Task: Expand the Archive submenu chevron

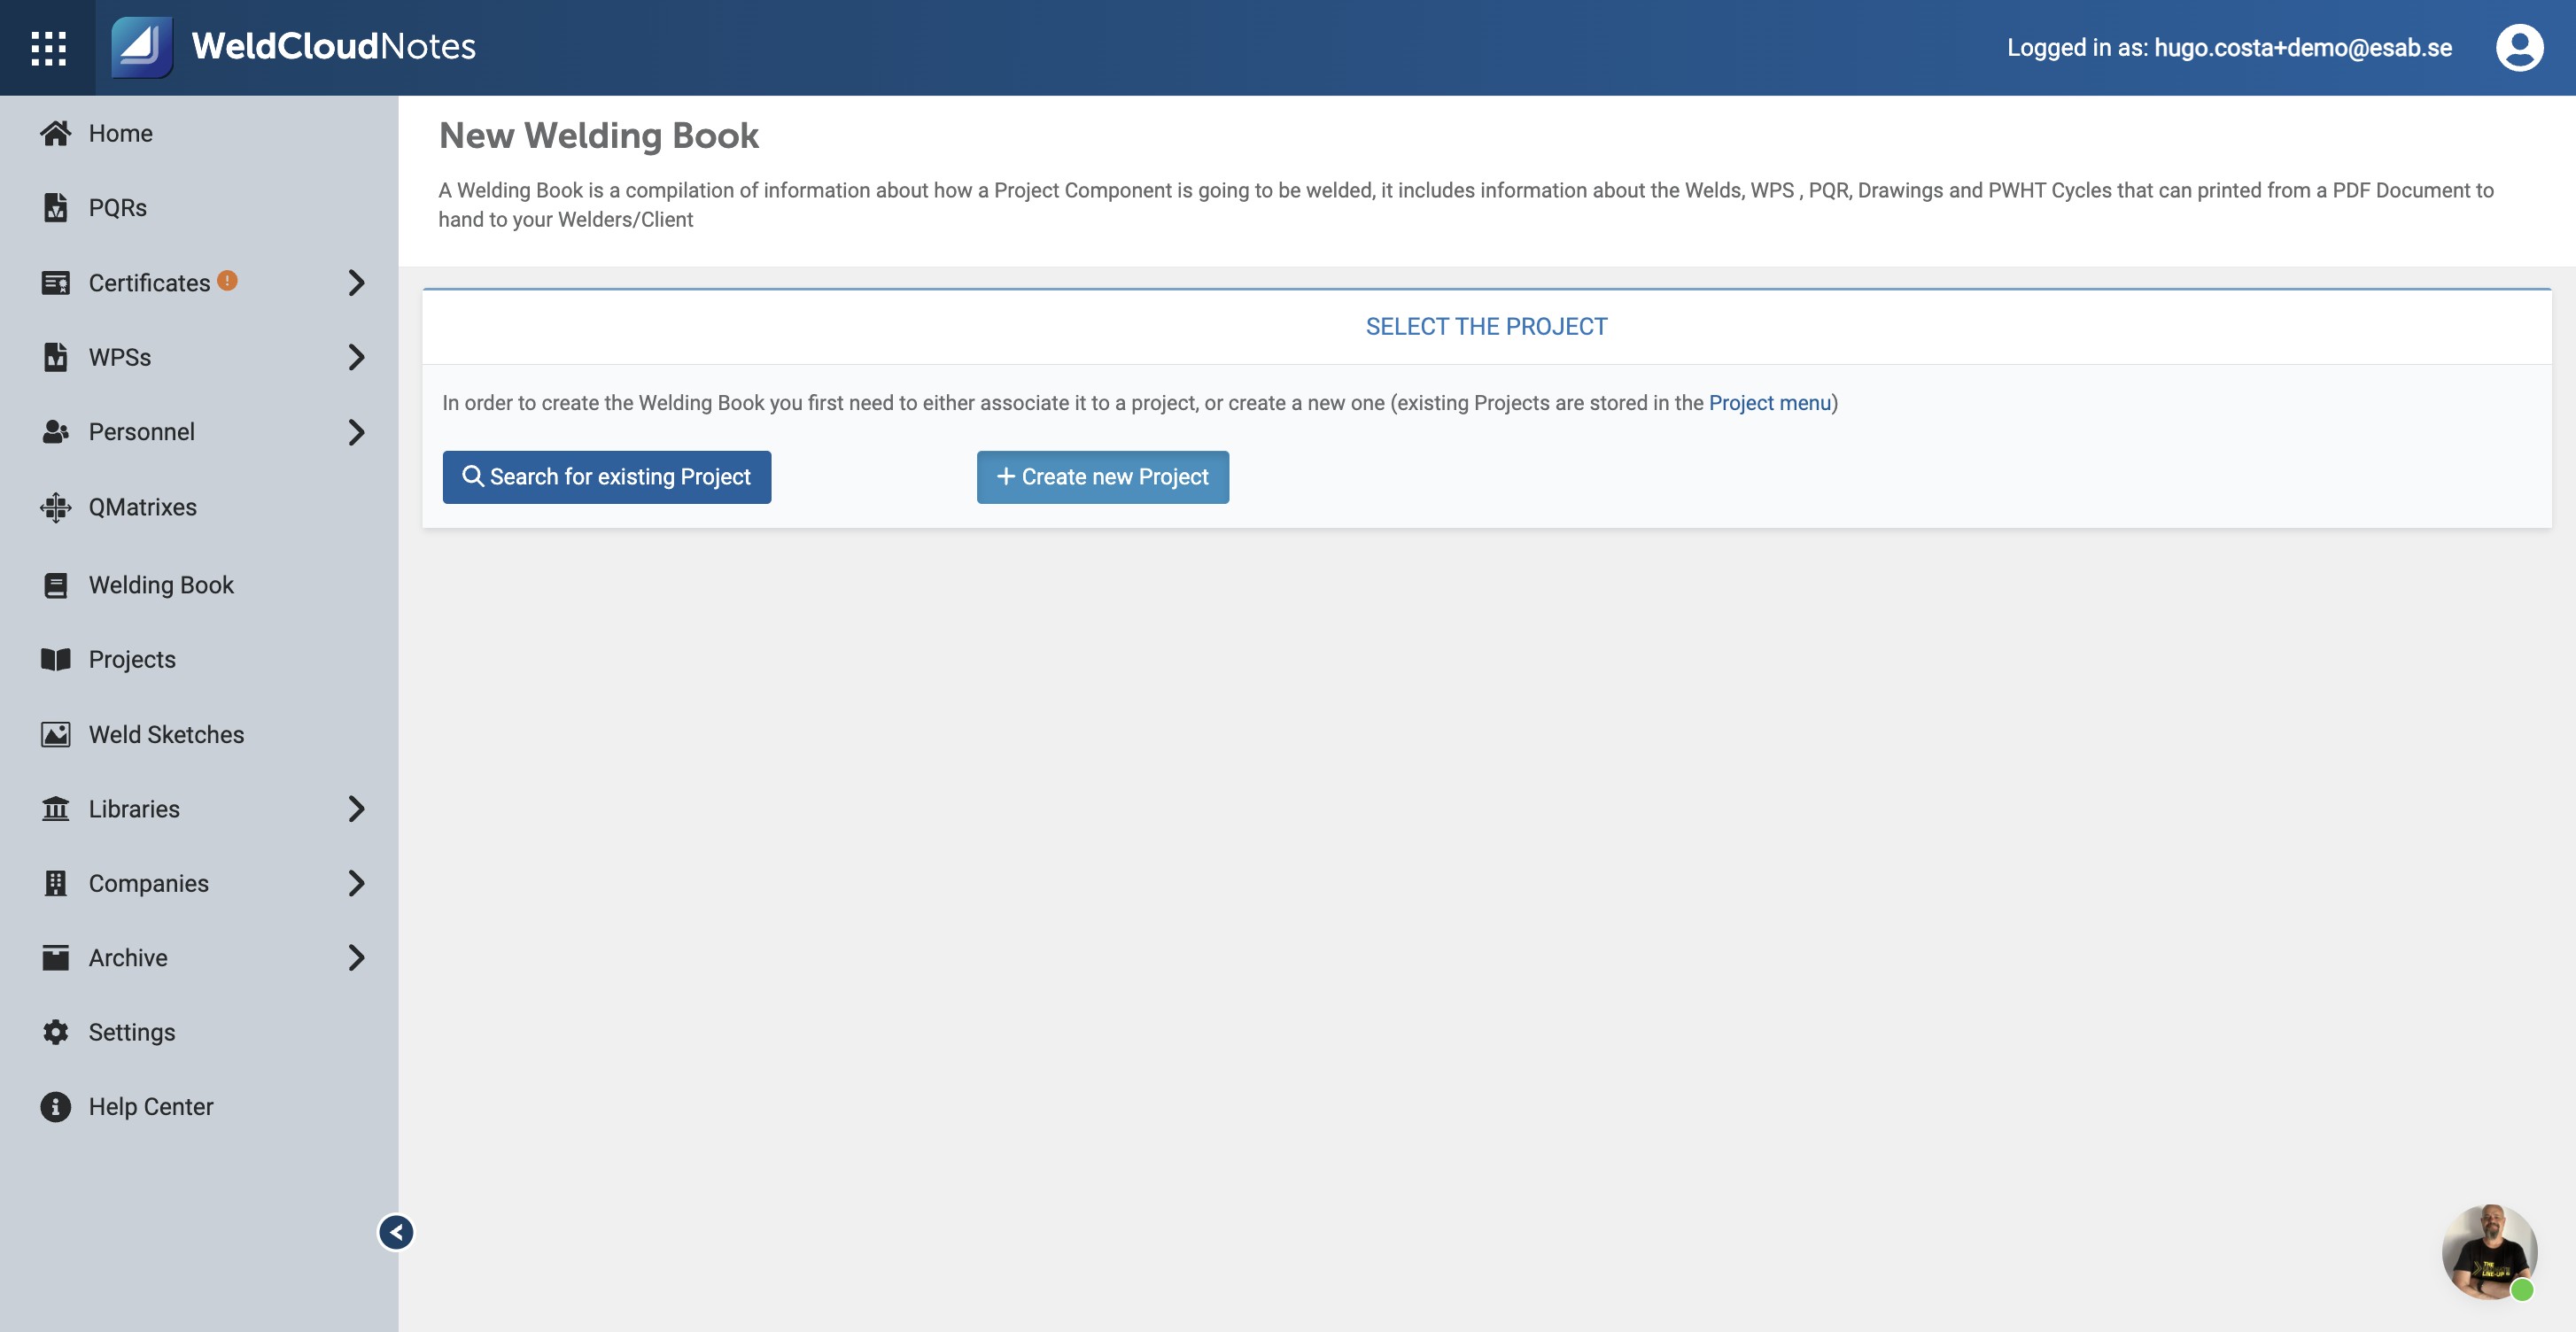Action: tap(356, 957)
